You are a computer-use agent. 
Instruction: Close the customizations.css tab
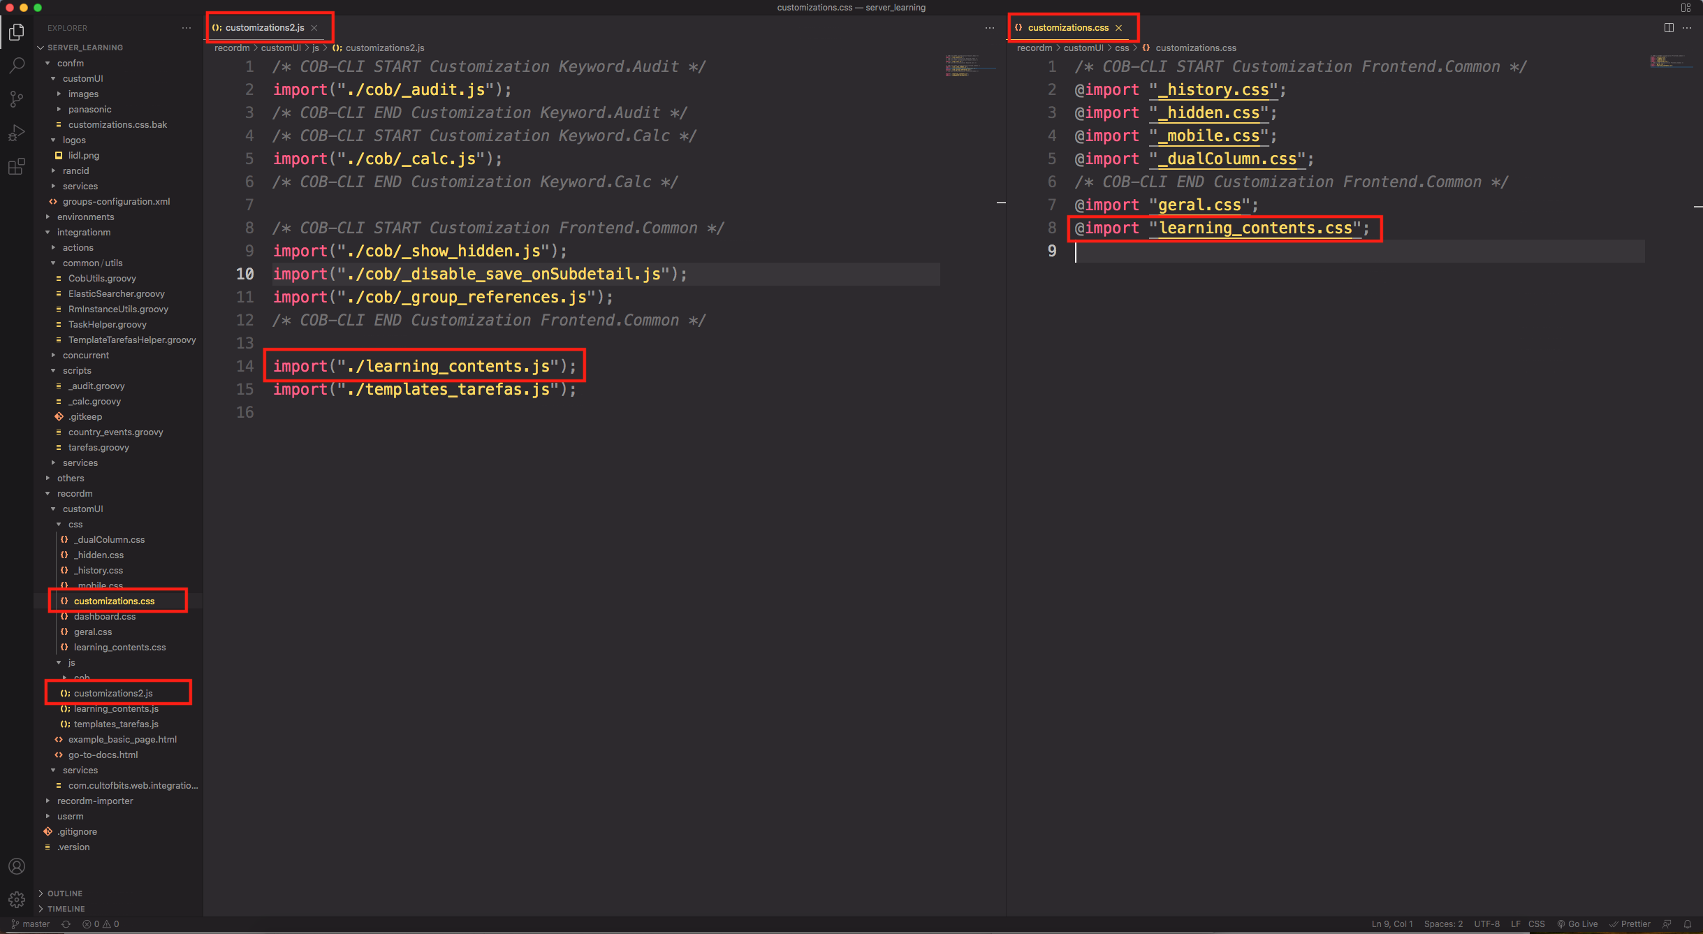[x=1119, y=28]
